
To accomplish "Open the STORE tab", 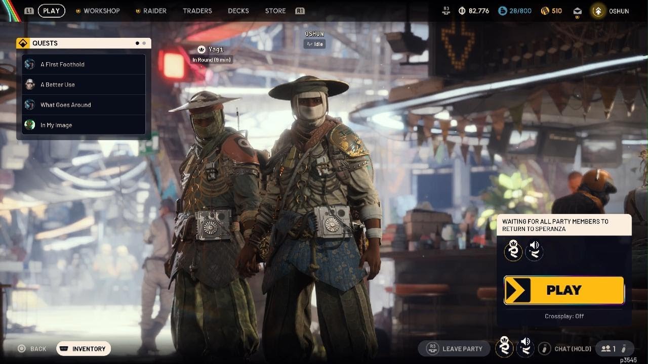I will click(275, 11).
